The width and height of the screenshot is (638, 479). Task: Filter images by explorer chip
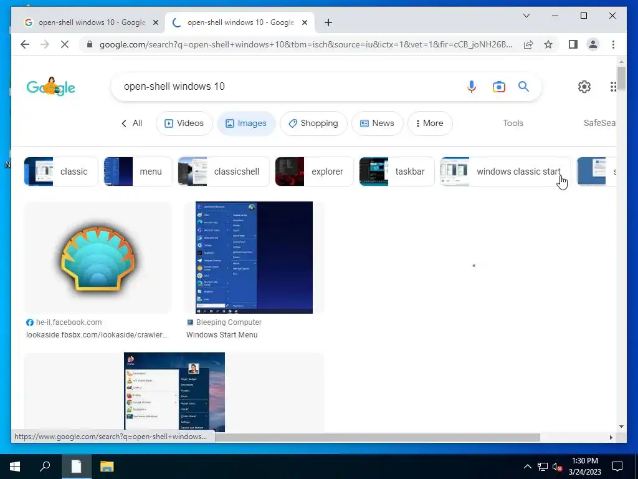tap(315, 172)
